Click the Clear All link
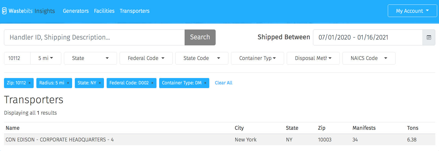Viewport: 439px width, 151px height. 224,83
